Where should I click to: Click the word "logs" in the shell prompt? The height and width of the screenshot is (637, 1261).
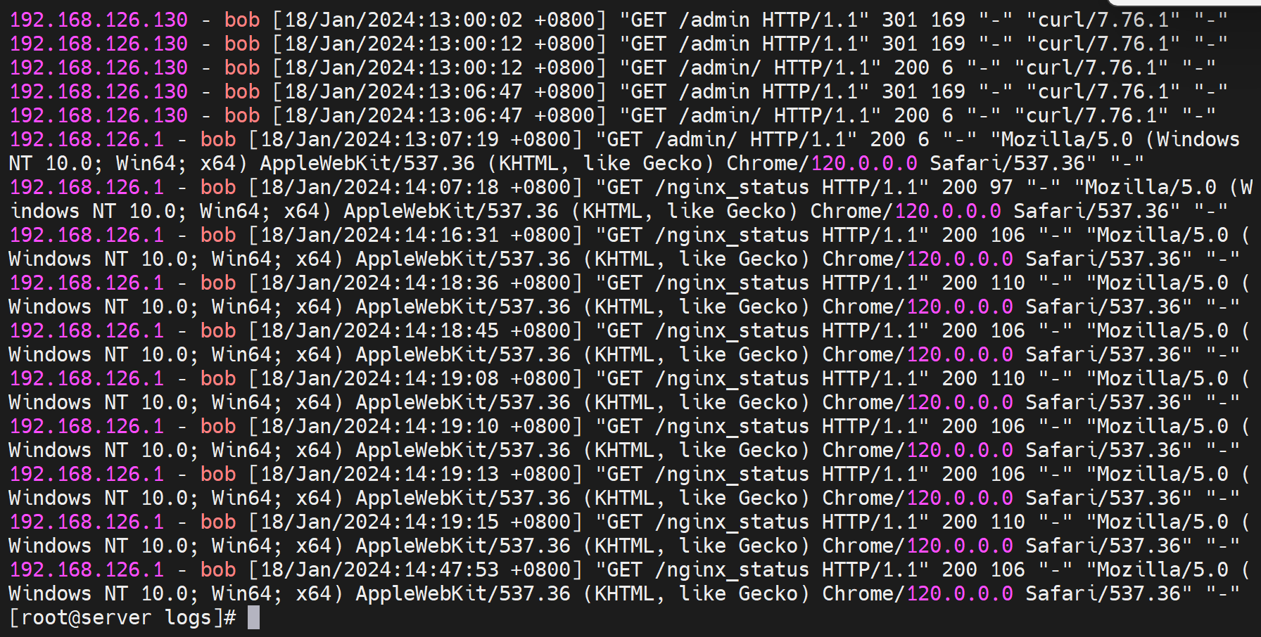(188, 618)
